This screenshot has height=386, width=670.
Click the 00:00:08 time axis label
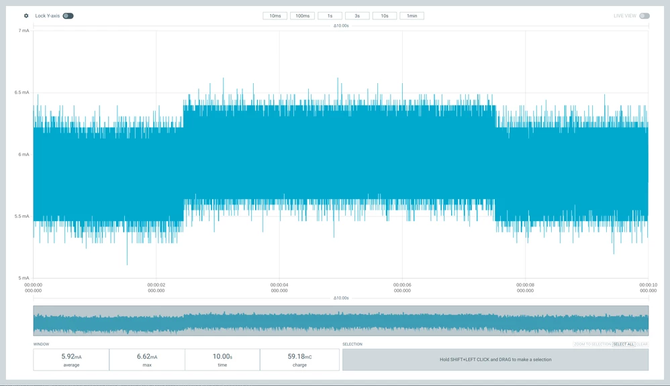coord(525,288)
